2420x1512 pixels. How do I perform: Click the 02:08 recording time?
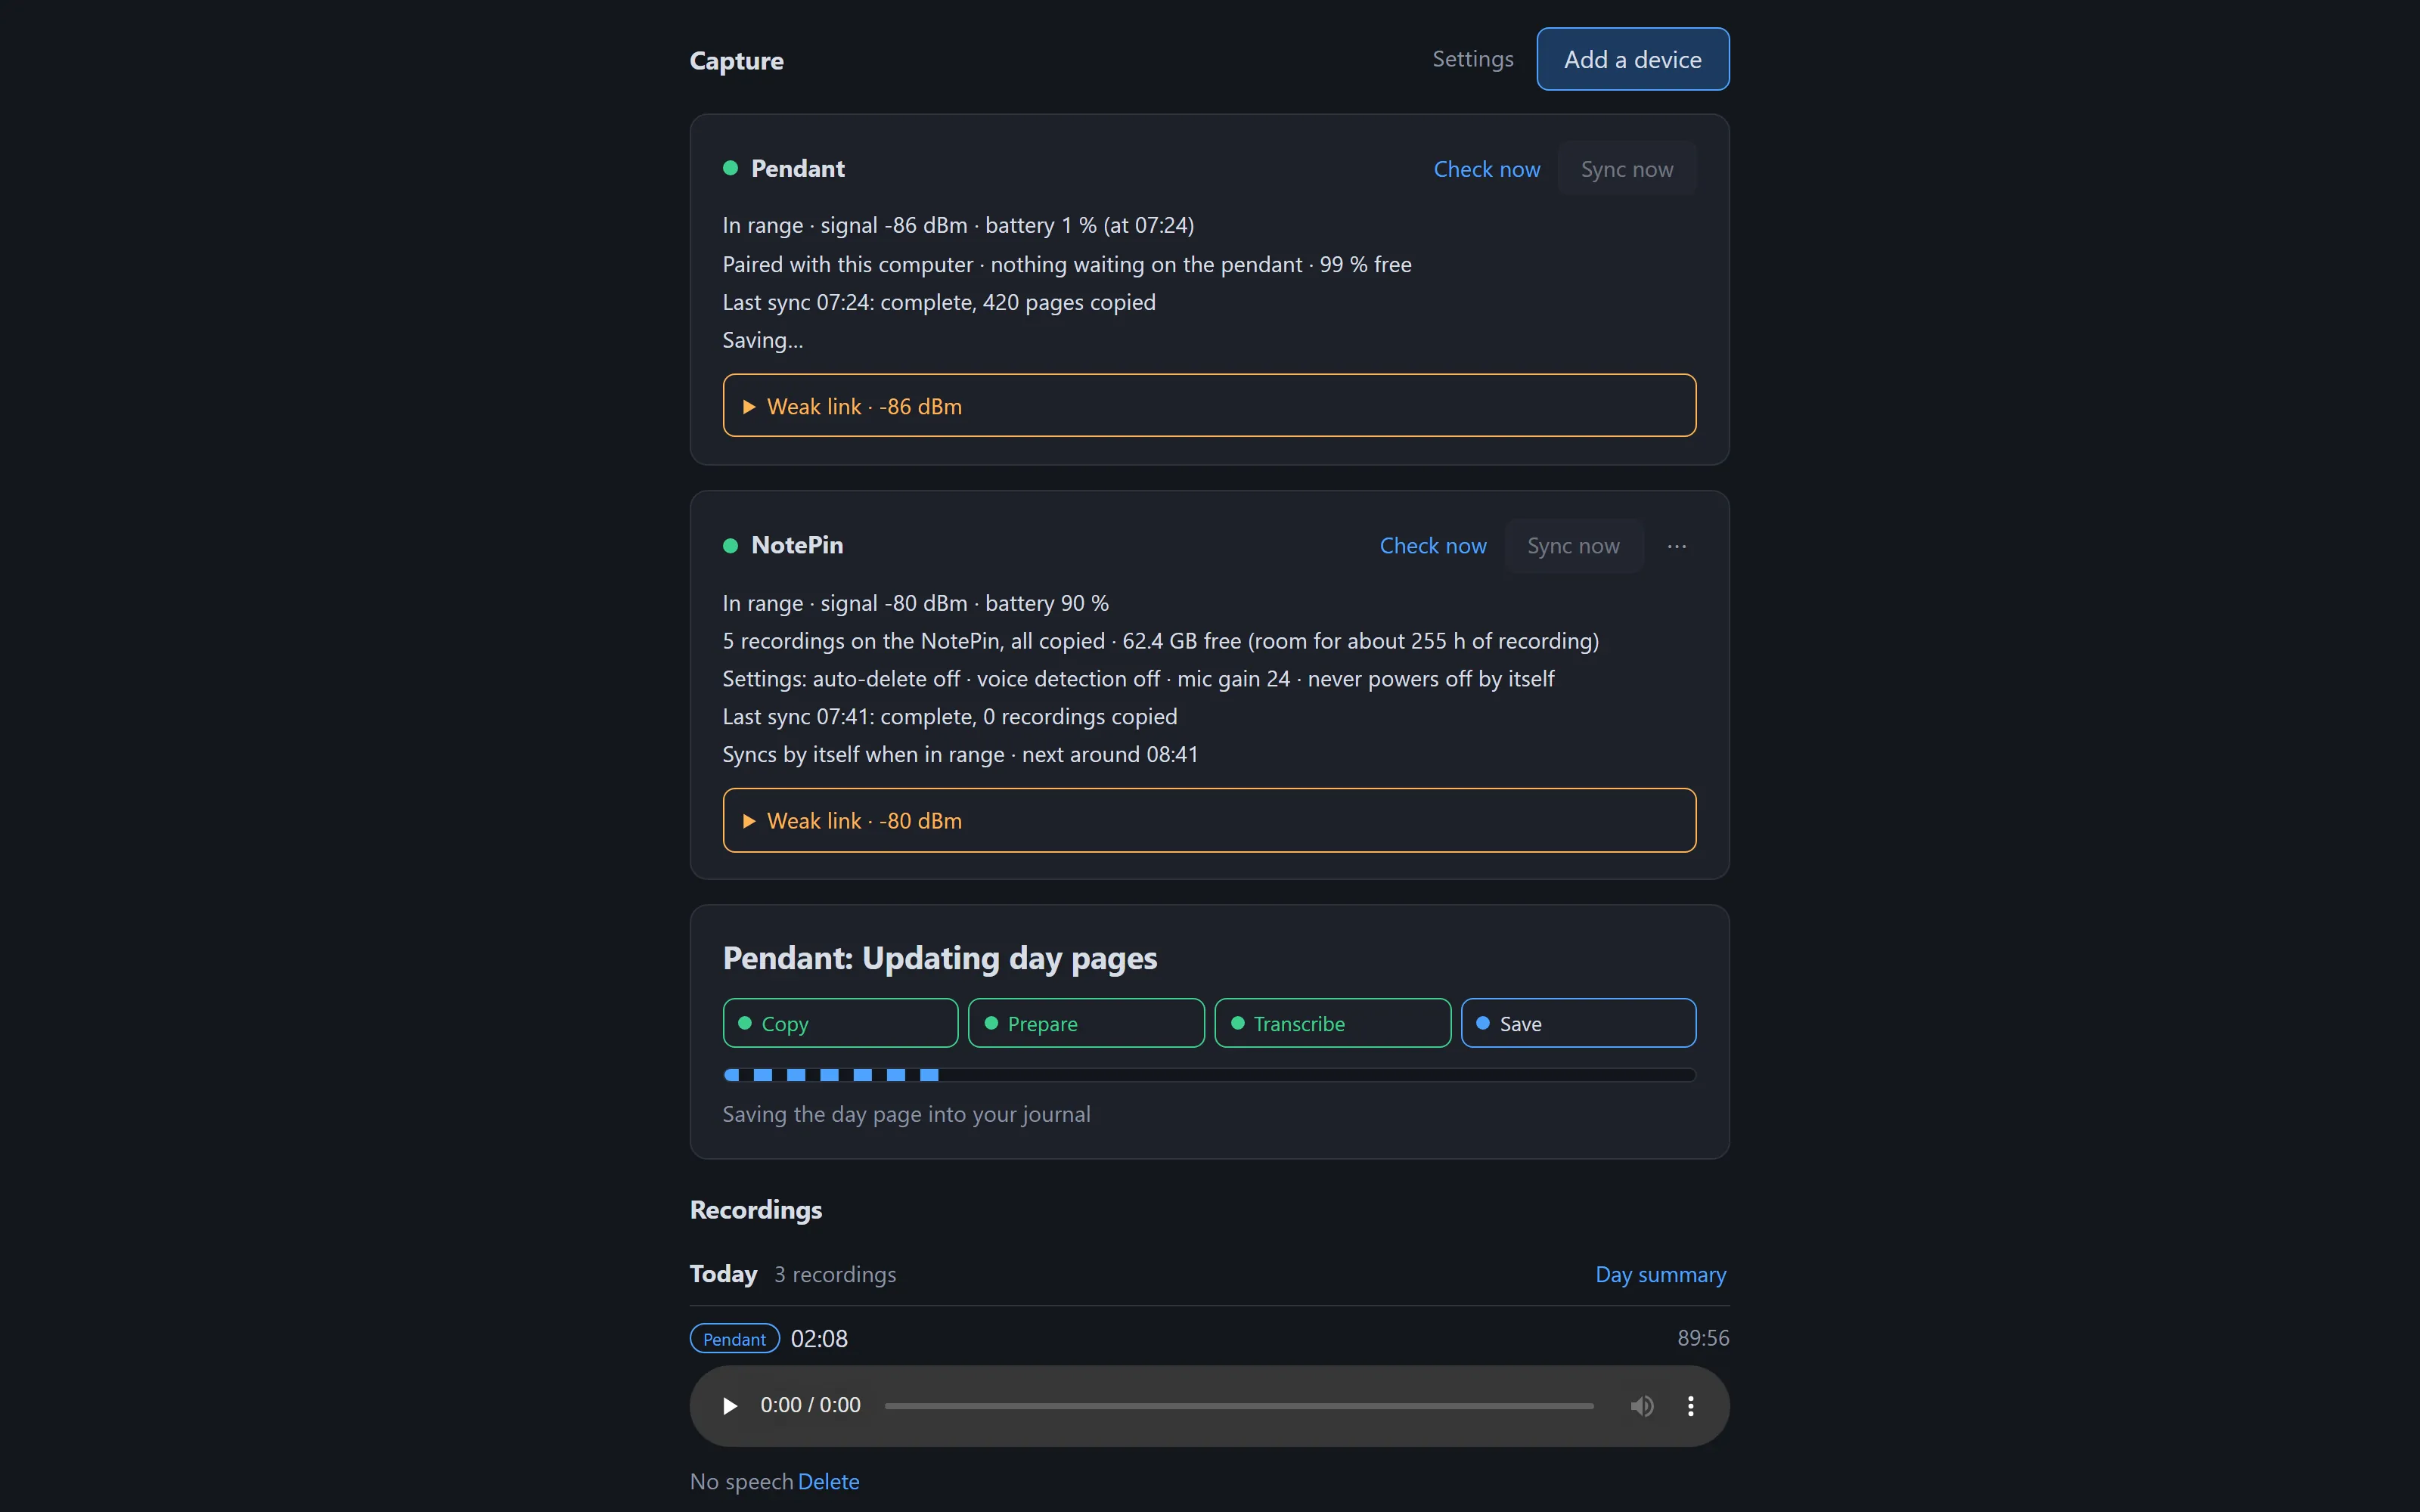pos(819,1339)
